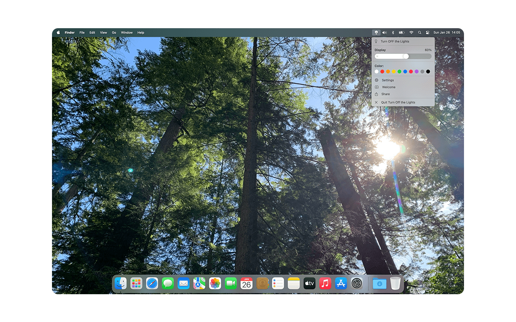Viewport: 516px width, 322px height.
Task: Select the black color swatch
Action: [428, 72]
